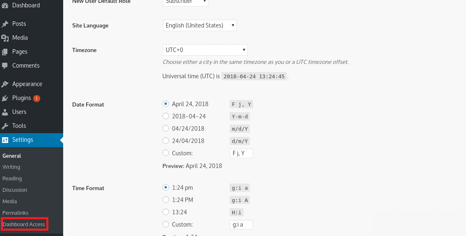Open Tools via the wrench icon
The image size is (466, 236).
click(5, 126)
